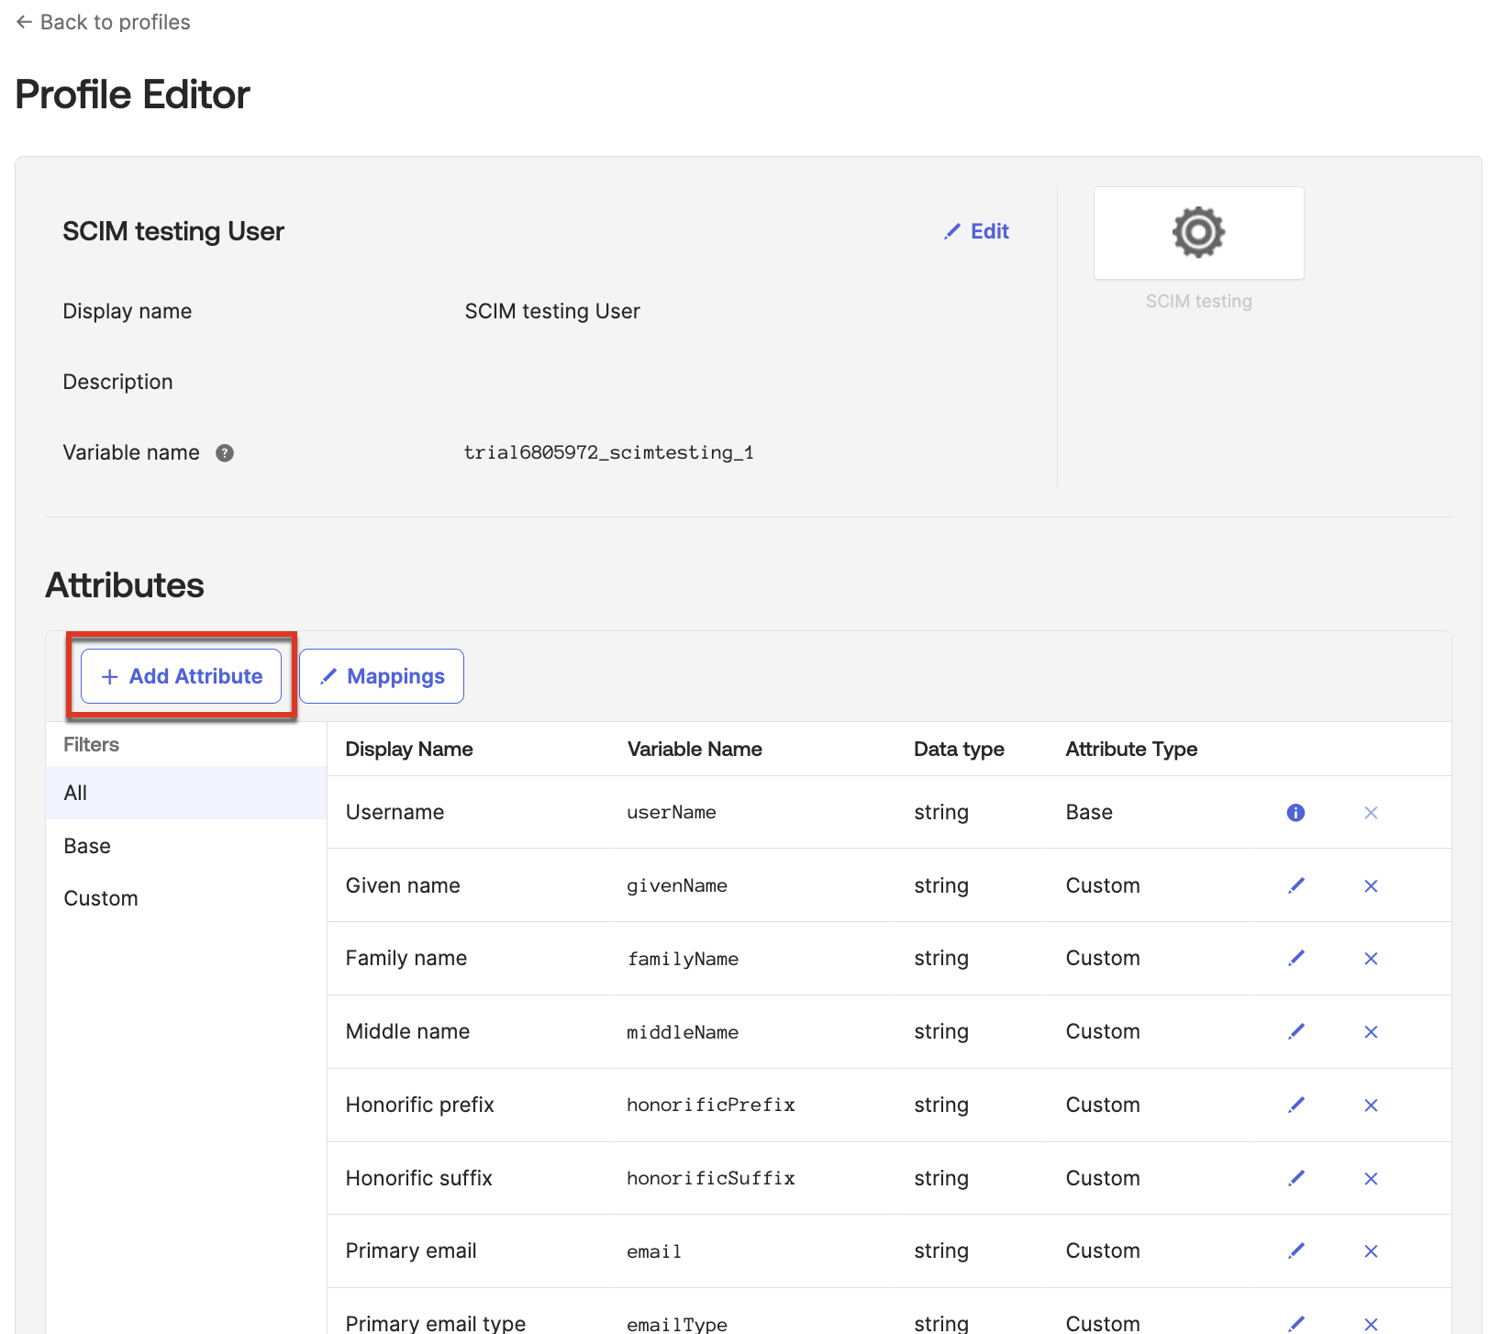Edit the Primary email attribute
Screen dimensions: 1501x1334
[x=1295, y=1251]
